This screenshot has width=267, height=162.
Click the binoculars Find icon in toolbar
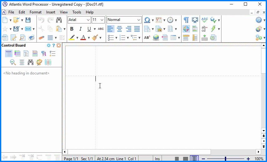pyautogui.click(x=59, y=20)
